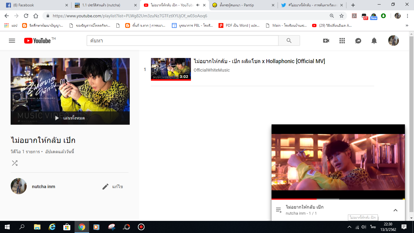Expand the miniplayer queue with the chevron
Viewport: 414px width, 233px height.
coord(395,210)
